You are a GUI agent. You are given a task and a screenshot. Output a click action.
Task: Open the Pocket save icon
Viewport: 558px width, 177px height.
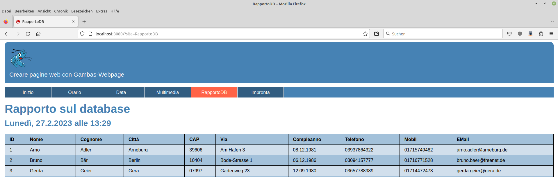[x=509, y=34]
